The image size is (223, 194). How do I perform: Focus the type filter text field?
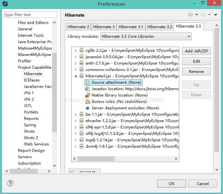[x=31, y=15]
